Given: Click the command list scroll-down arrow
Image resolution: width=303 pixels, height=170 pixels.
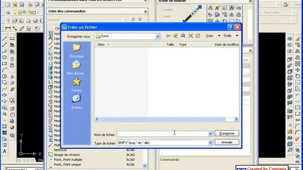Looking at the screenshot, I should coord(145,165).
